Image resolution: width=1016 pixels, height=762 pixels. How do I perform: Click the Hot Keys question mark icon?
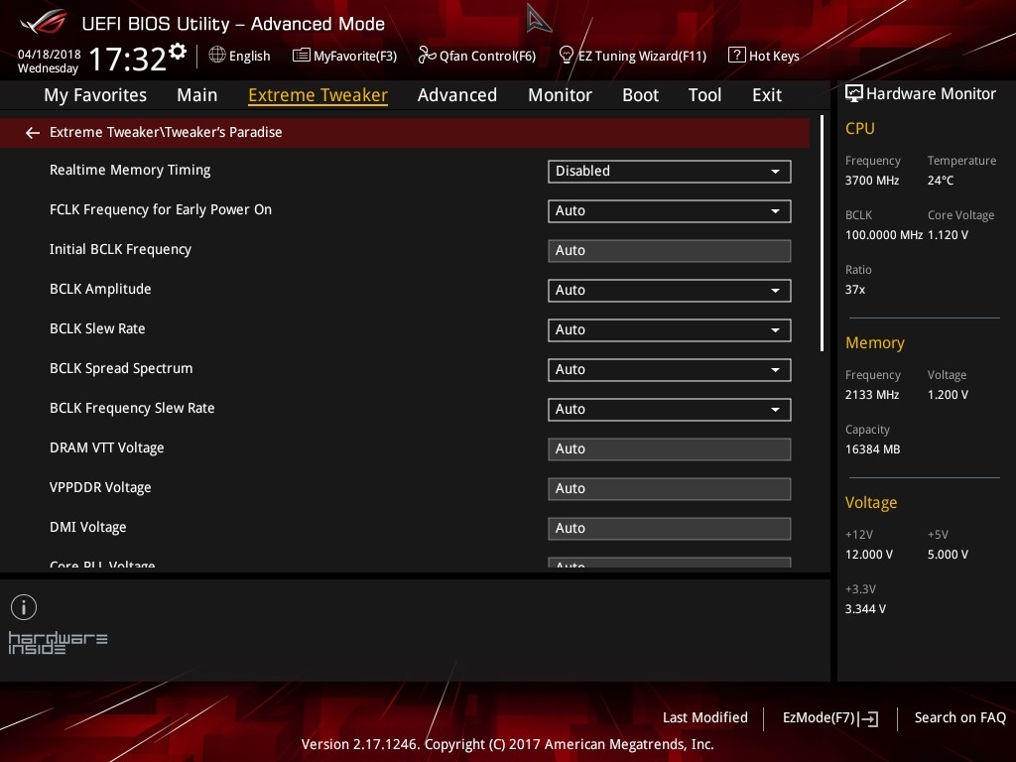pyautogui.click(x=737, y=56)
